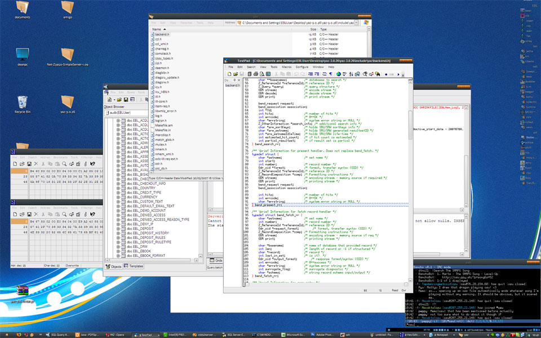The width and height of the screenshot is (541, 338).
Task: Click the Word Wrap icon in TextPad toolbar
Action: [x=325, y=74]
